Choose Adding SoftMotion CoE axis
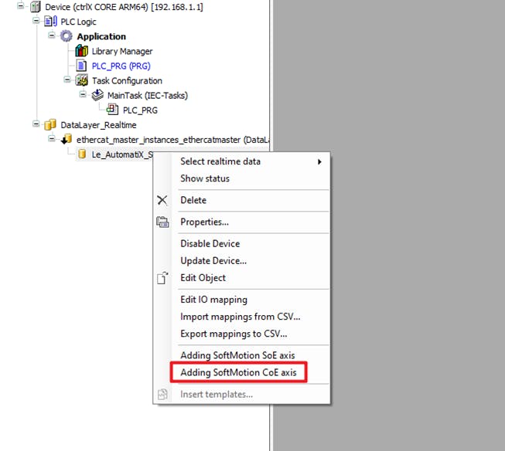The height and width of the screenshot is (451, 505). coord(237,373)
